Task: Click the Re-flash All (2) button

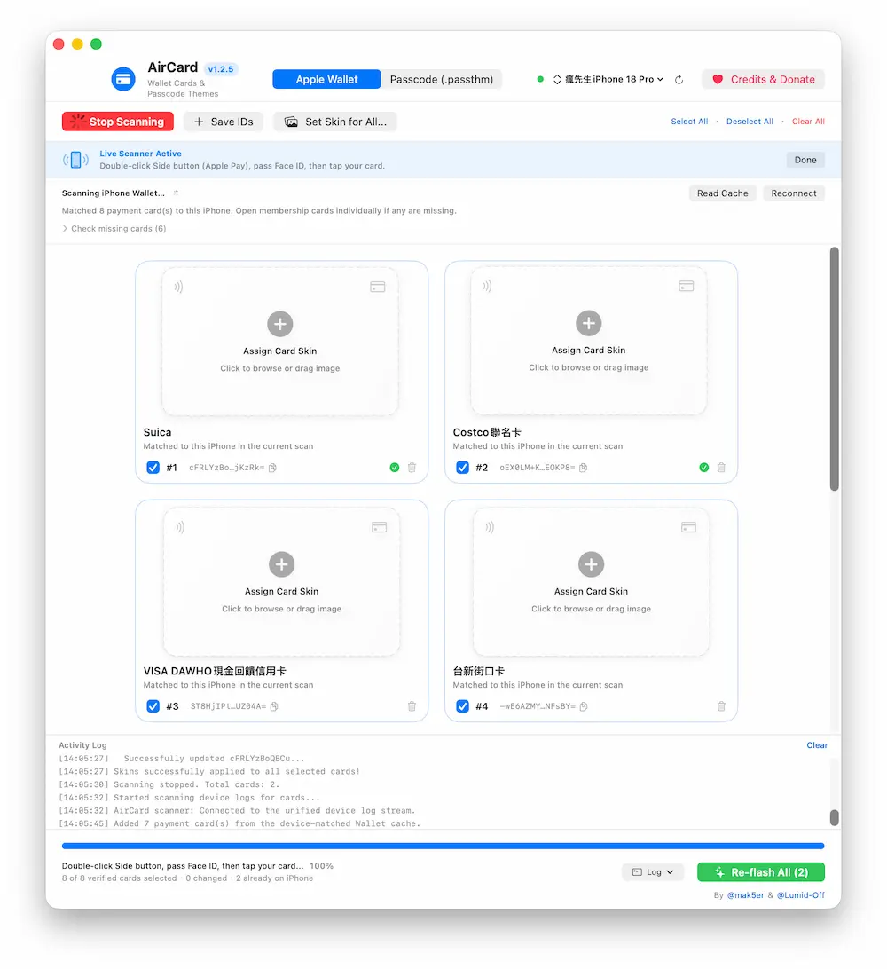Action: point(761,872)
